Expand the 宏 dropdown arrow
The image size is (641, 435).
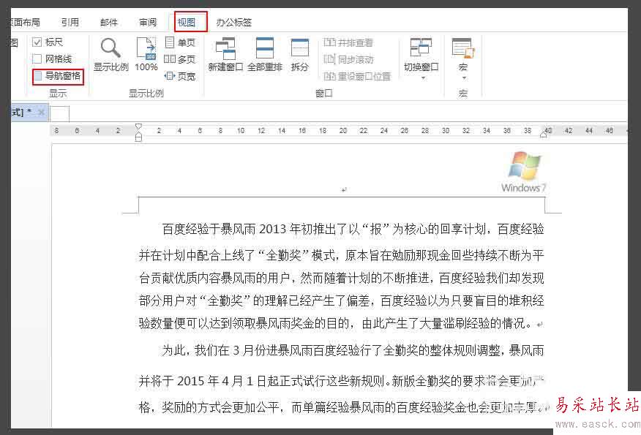(x=464, y=77)
